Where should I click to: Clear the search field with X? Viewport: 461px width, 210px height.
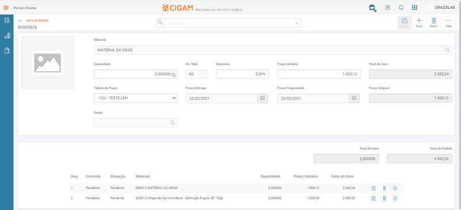point(296,23)
